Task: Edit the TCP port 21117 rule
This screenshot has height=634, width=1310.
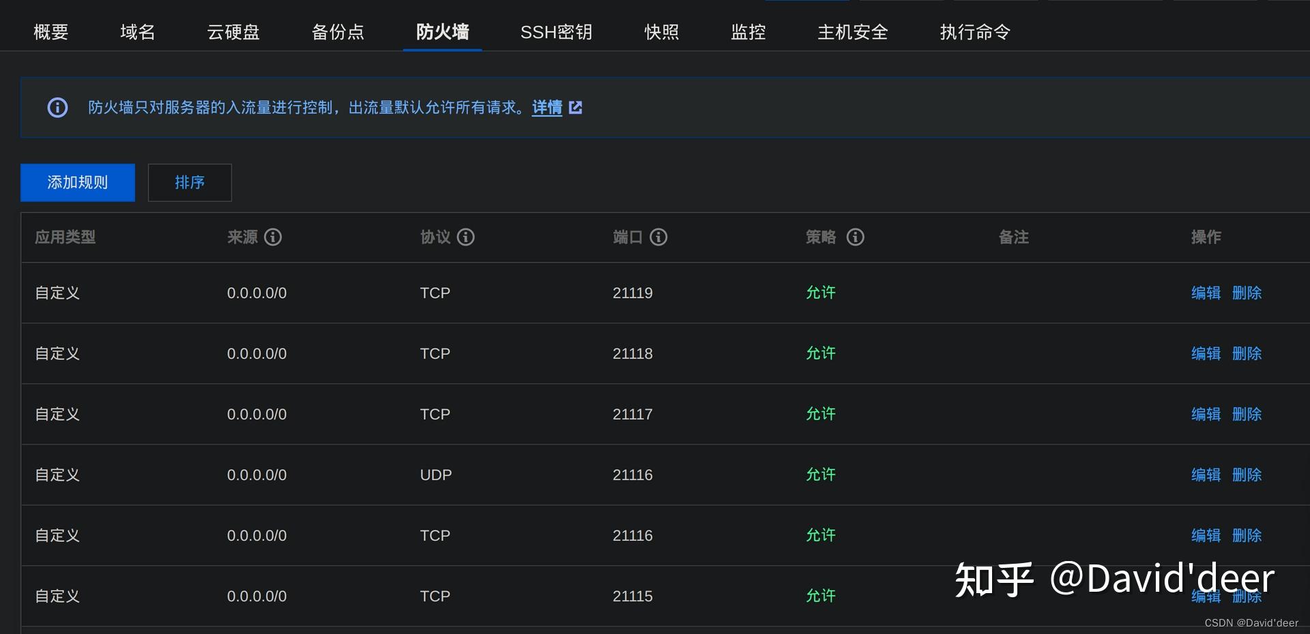Action: (1206, 414)
